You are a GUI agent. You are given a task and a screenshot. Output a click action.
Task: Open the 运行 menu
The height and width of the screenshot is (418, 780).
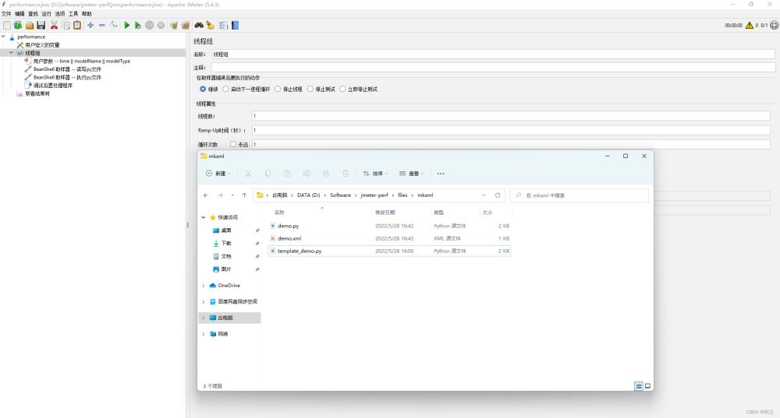tap(46, 14)
